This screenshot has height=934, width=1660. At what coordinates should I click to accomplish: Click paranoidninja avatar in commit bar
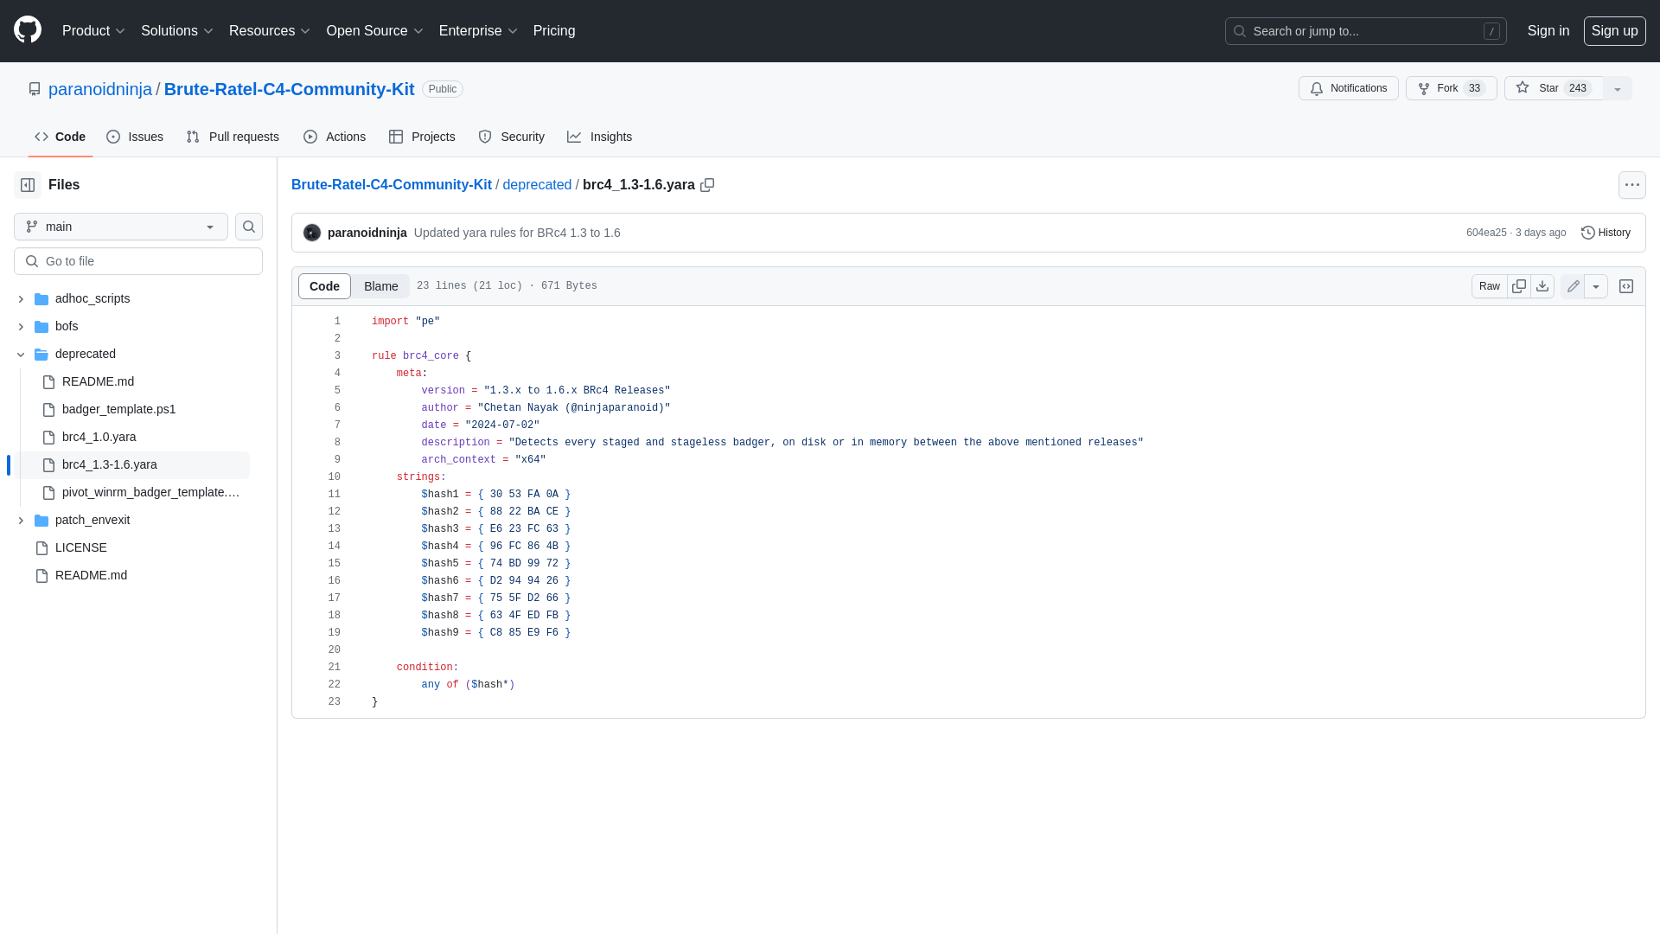pos(312,233)
